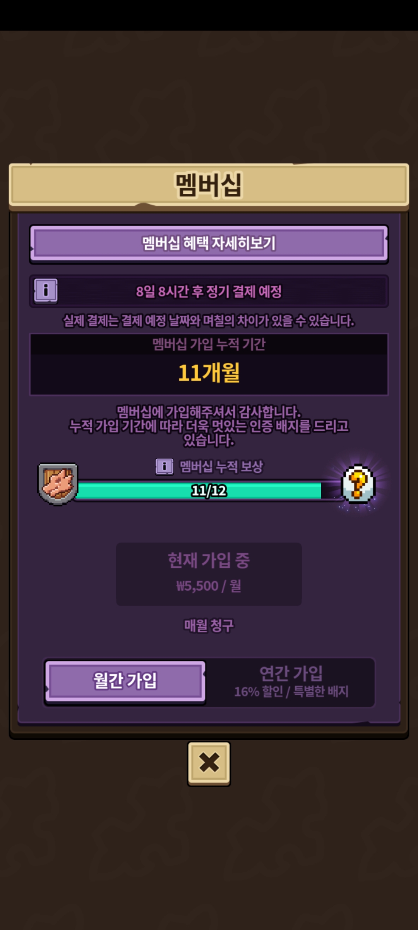Image resolution: width=418 pixels, height=930 pixels.
Task: Tap the 16% 할인 / 특별한 배지 subtitle
Action: point(291,692)
